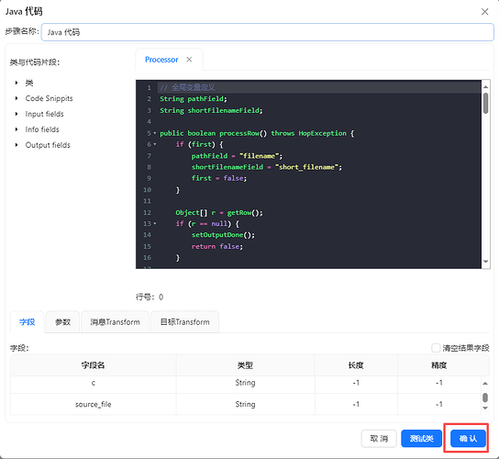Image resolution: width=499 pixels, height=459 pixels.
Task: Select the field name cell 'c'
Action: pyautogui.click(x=94, y=383)
